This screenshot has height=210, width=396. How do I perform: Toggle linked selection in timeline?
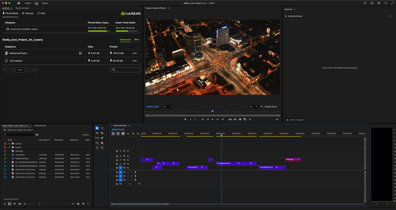pyautogui.click(x=123, y=134)
